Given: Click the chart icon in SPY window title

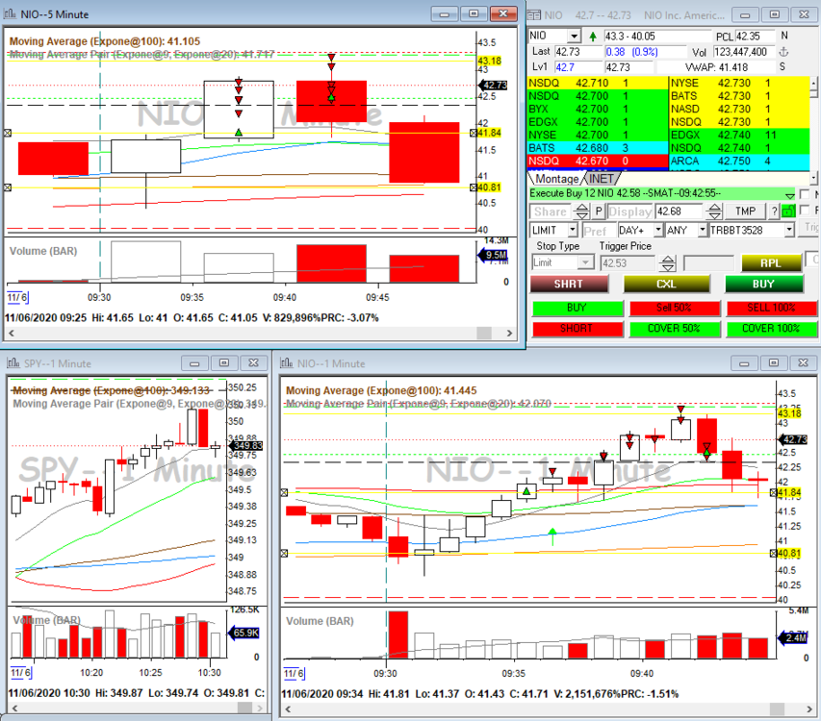Looking at the screenshot, I should click(x=14, y=363).
